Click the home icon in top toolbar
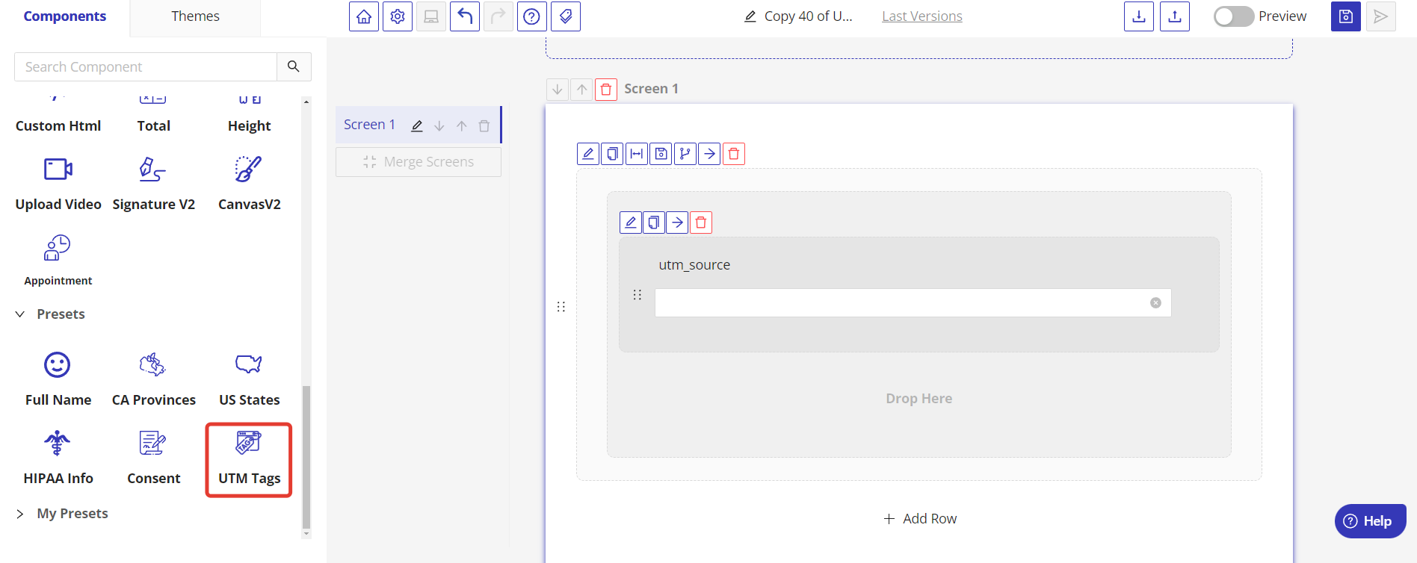The width and height of the screenshot is (1417, 563). click(364, 16)
